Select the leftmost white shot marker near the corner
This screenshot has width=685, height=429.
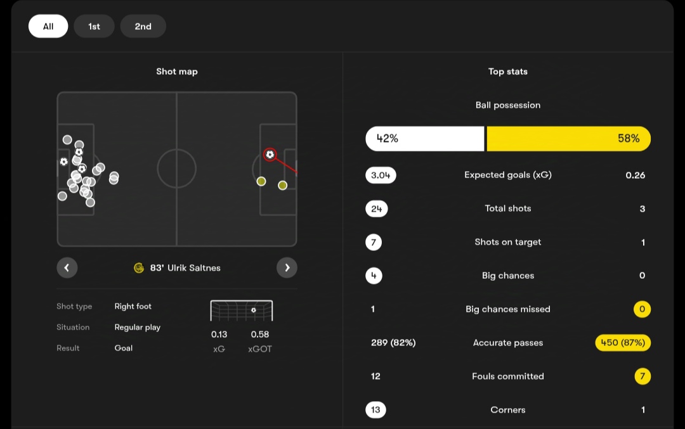click(62, 196)
